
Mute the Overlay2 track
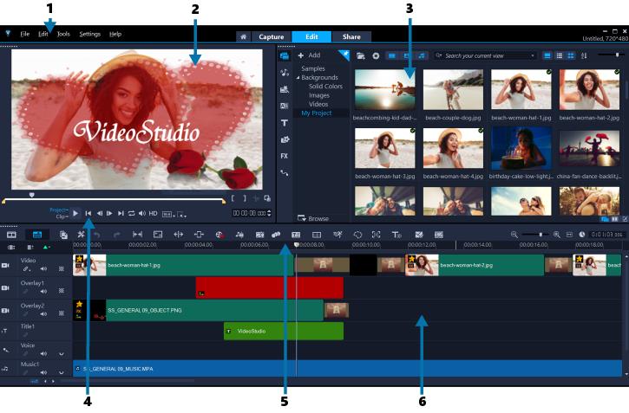(x=43, y=313)
